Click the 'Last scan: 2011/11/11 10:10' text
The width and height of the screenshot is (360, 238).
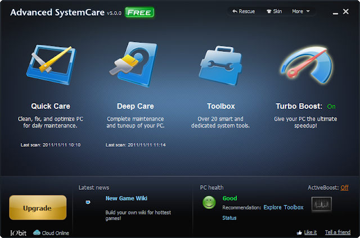pos(51,145)
